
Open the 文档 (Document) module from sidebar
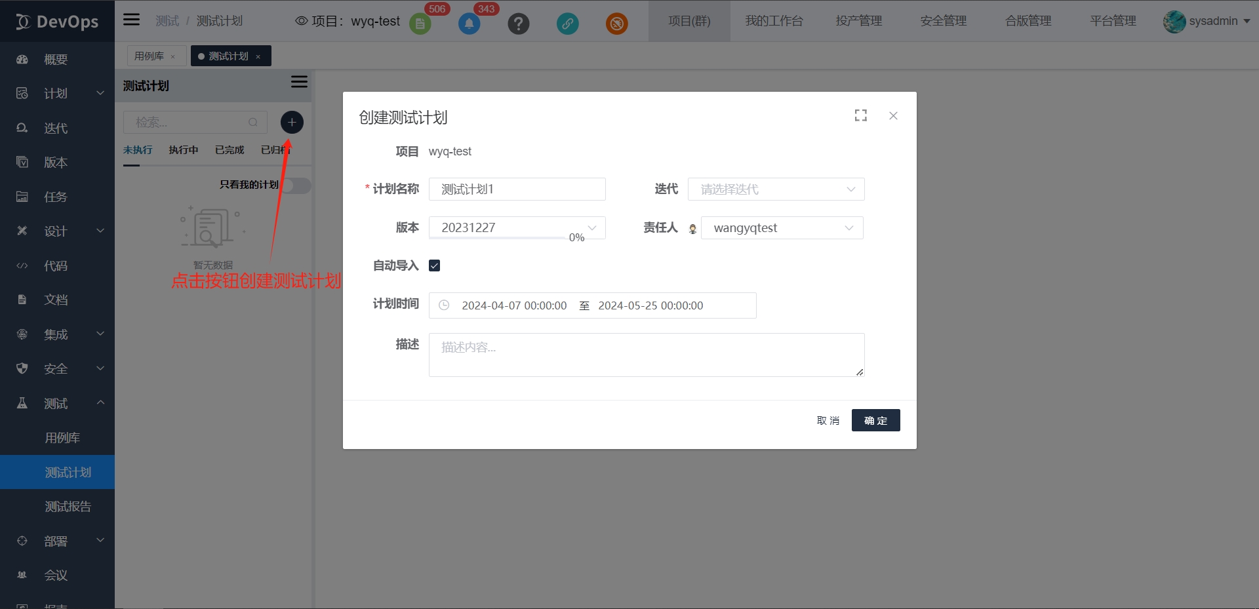(x=55, y=300)
